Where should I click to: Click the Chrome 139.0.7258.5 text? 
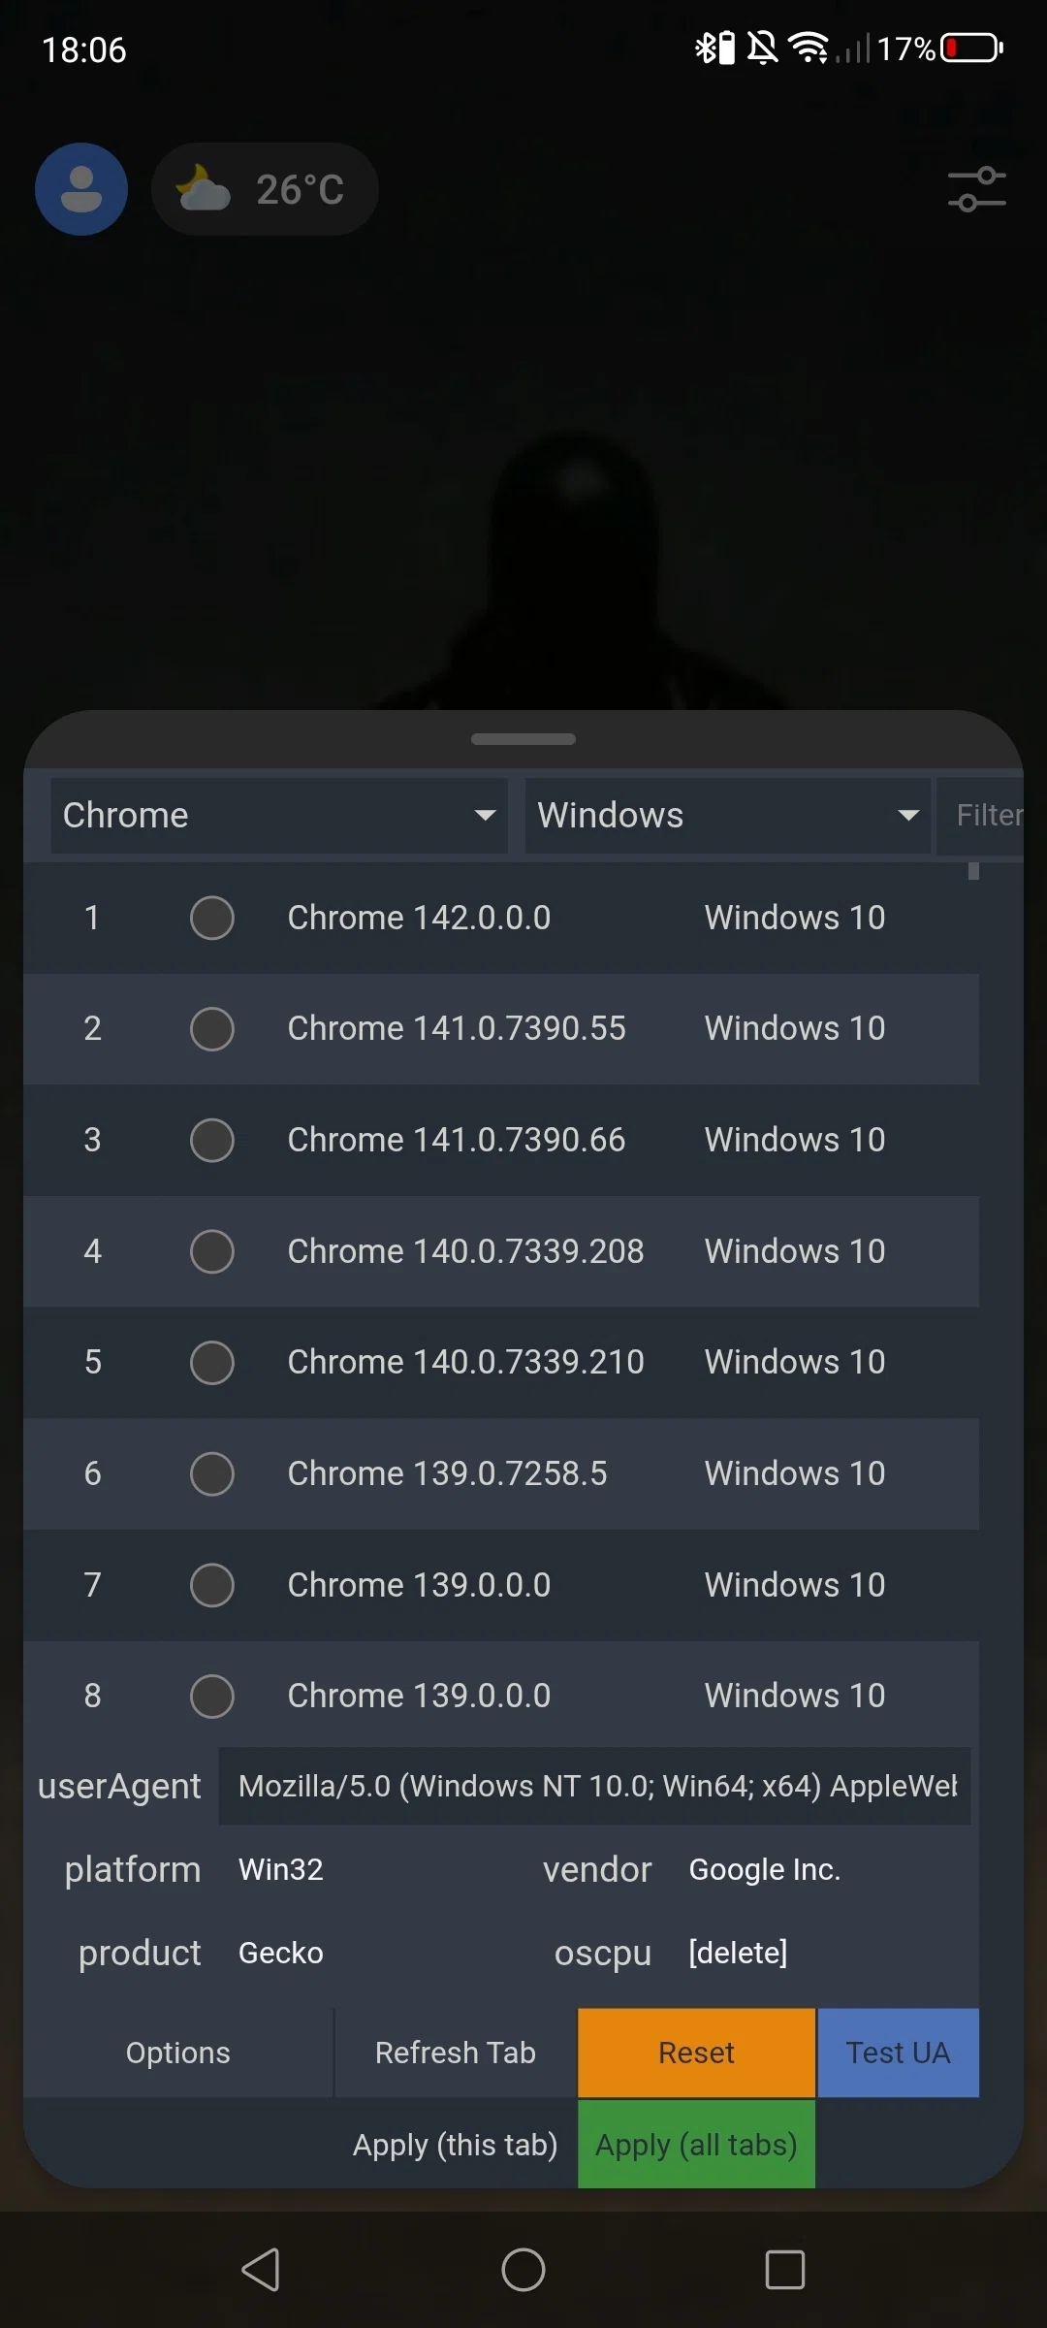tap(447, 1473)
